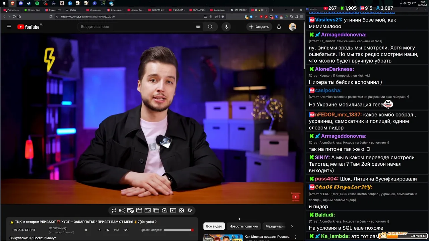Adjust the Громк. алерта volume slider
Viewport: 429px width, 241px height.
click(178, 230)
